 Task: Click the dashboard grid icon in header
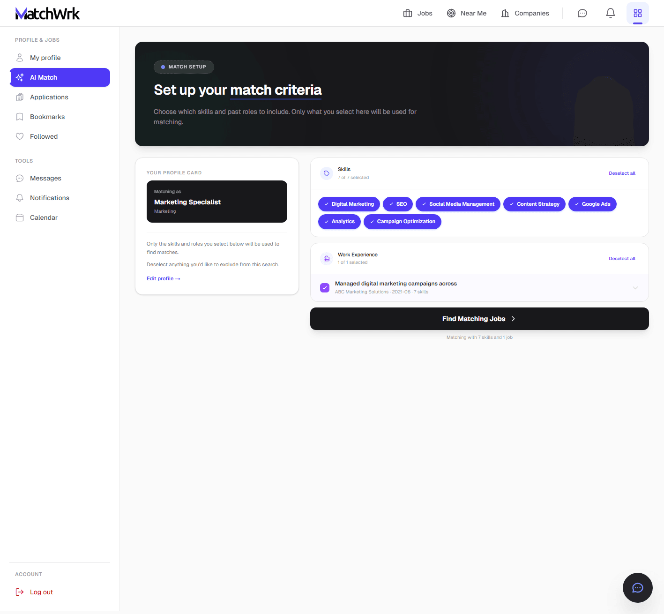pos(637,13)
